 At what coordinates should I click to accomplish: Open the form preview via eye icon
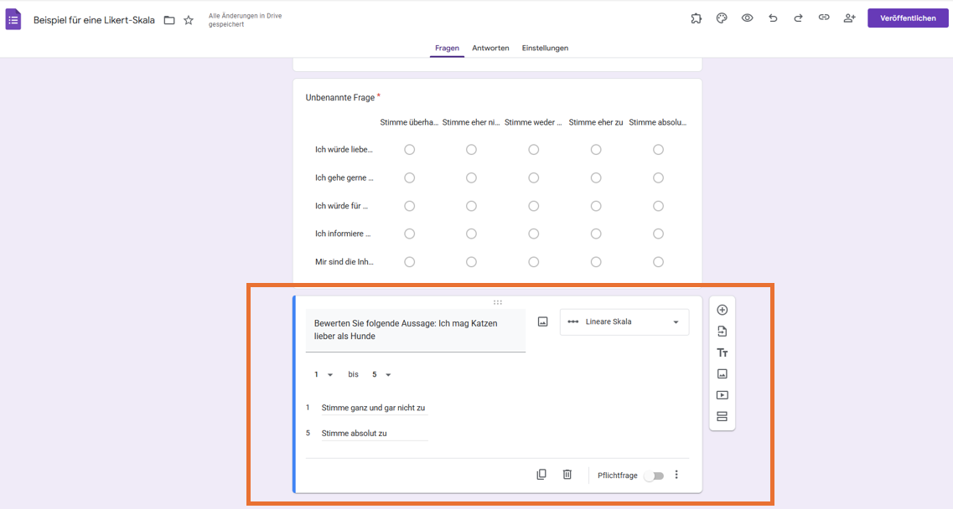pos(747,18)
